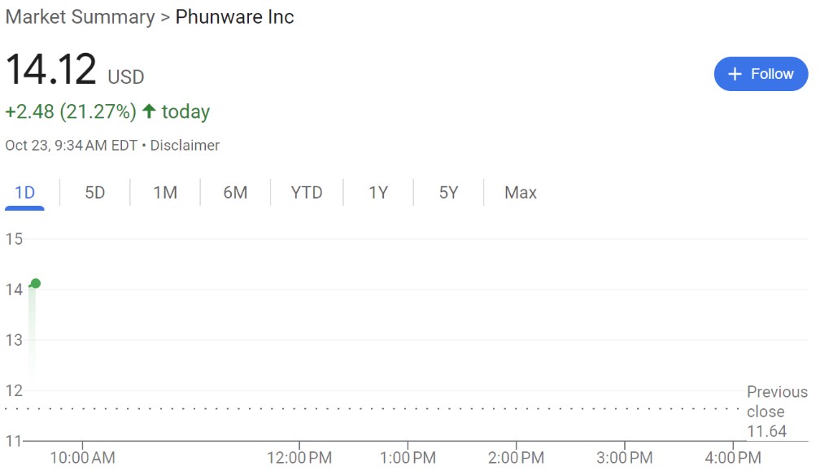Screen dimensions: 833x475
Task: View the 1Y chart tab
Action: [x=378, y=193]
